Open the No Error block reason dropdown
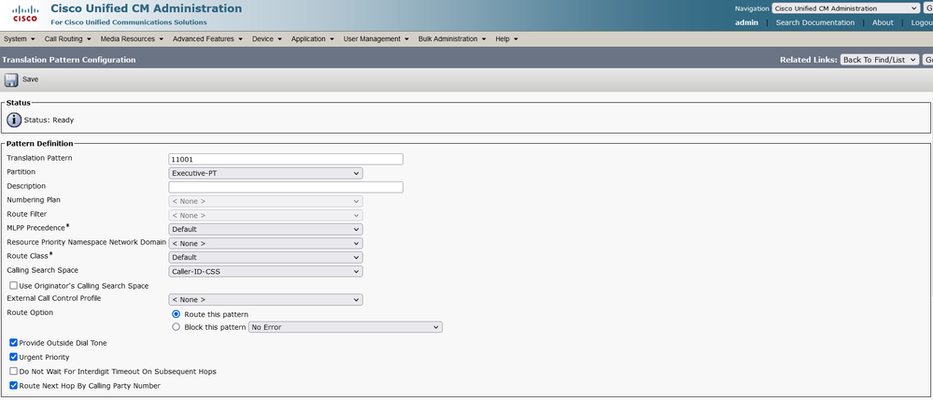This screenshot has width=933, height=400. 346,327
